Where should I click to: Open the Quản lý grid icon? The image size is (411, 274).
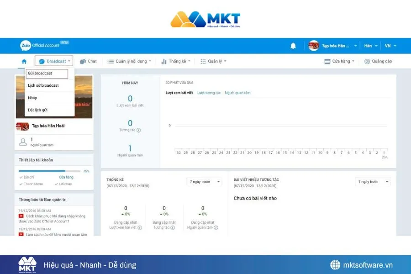(x=202, y=61)
